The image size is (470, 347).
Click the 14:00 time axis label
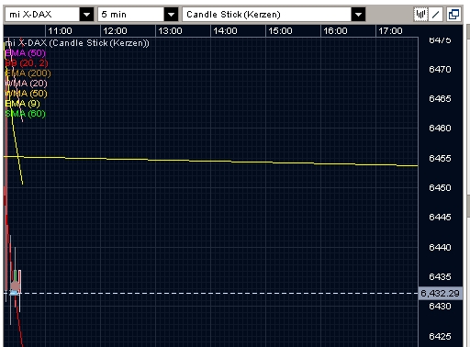[x=225, y=31]
